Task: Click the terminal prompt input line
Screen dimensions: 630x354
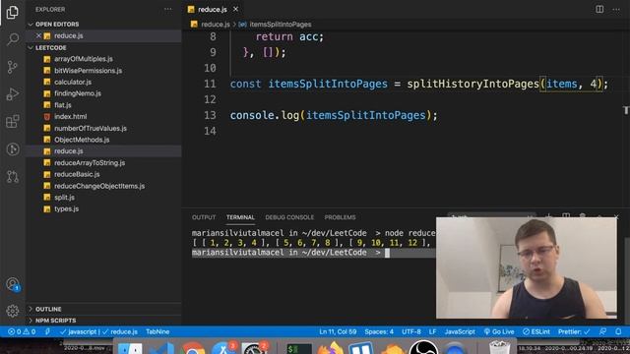Action: click(313, 253)
